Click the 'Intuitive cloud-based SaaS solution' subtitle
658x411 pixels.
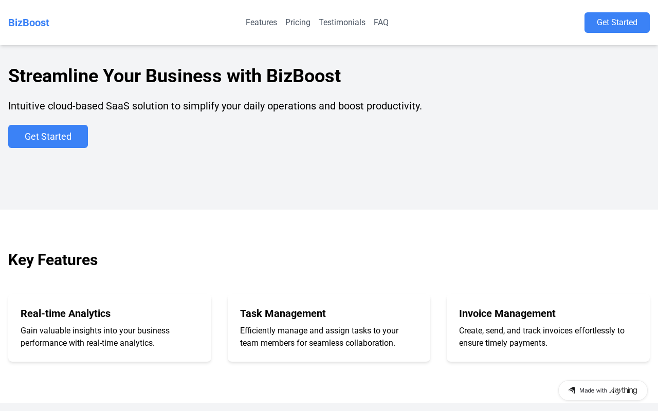pos(215,106)
